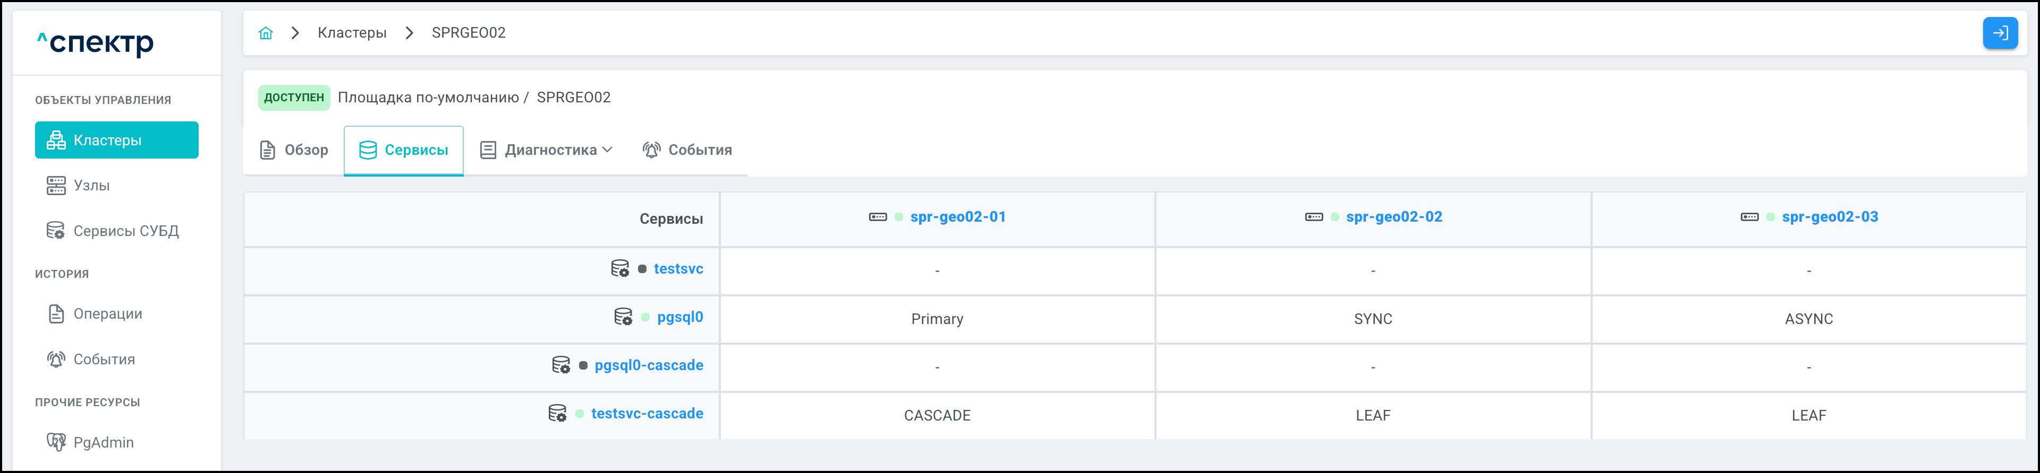Click chevron before SPRGEO02 breadcrumb
Image resolution: width=2040 pixels, height=473 pixels.
pyautogui.click(x=410, y=33)
